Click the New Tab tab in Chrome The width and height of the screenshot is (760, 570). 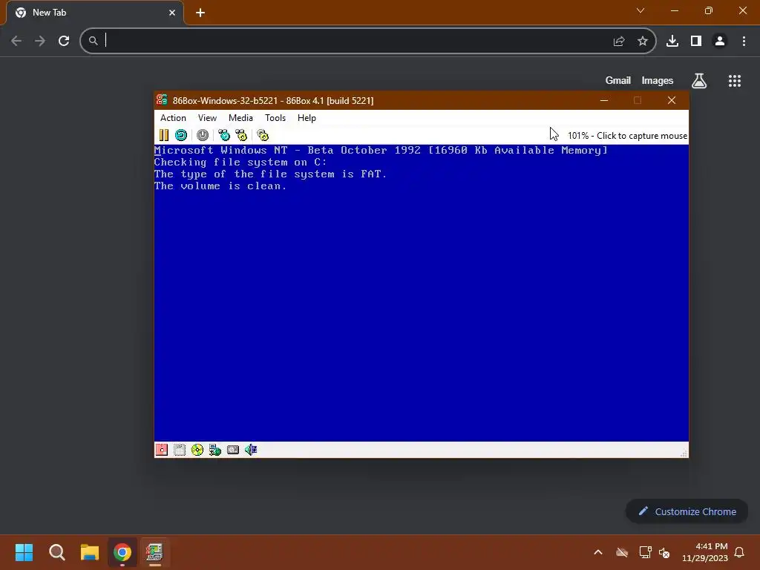click(x=95, y=13)
